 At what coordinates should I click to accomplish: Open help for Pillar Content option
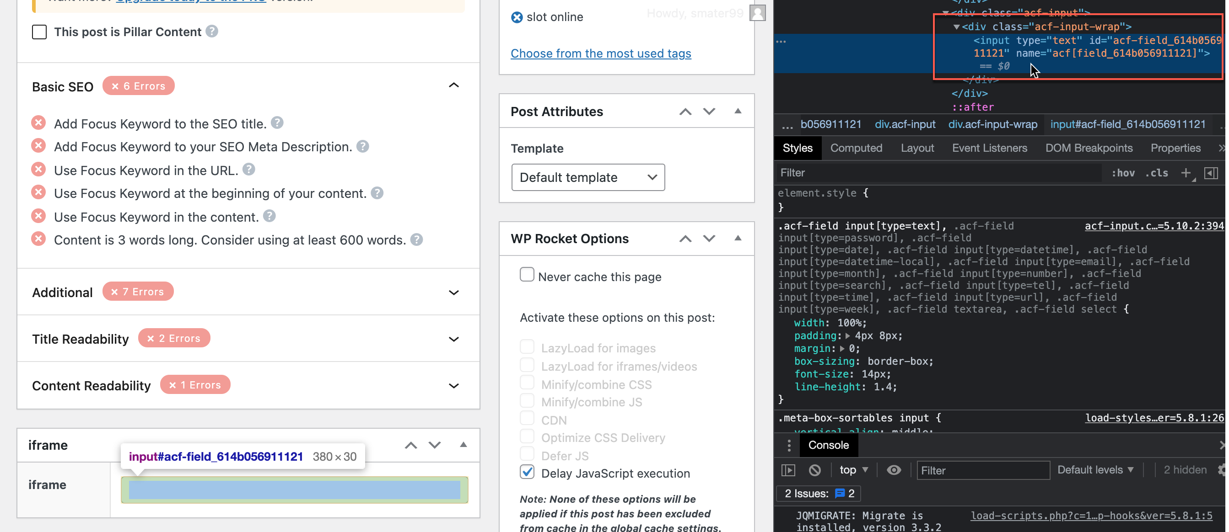212,32
